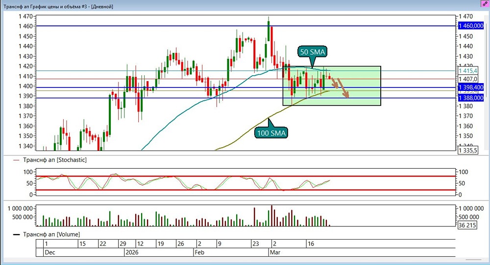The width and height of the screenshot is (490, 265).
Task: Select the lower brown downward arrow
Action: point(343,88)
